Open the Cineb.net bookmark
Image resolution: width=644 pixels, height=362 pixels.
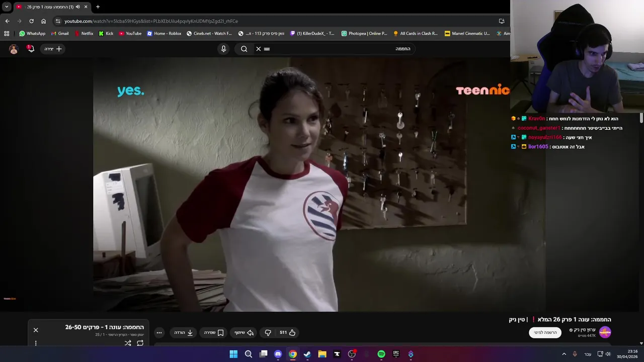(x=209, y=33)
